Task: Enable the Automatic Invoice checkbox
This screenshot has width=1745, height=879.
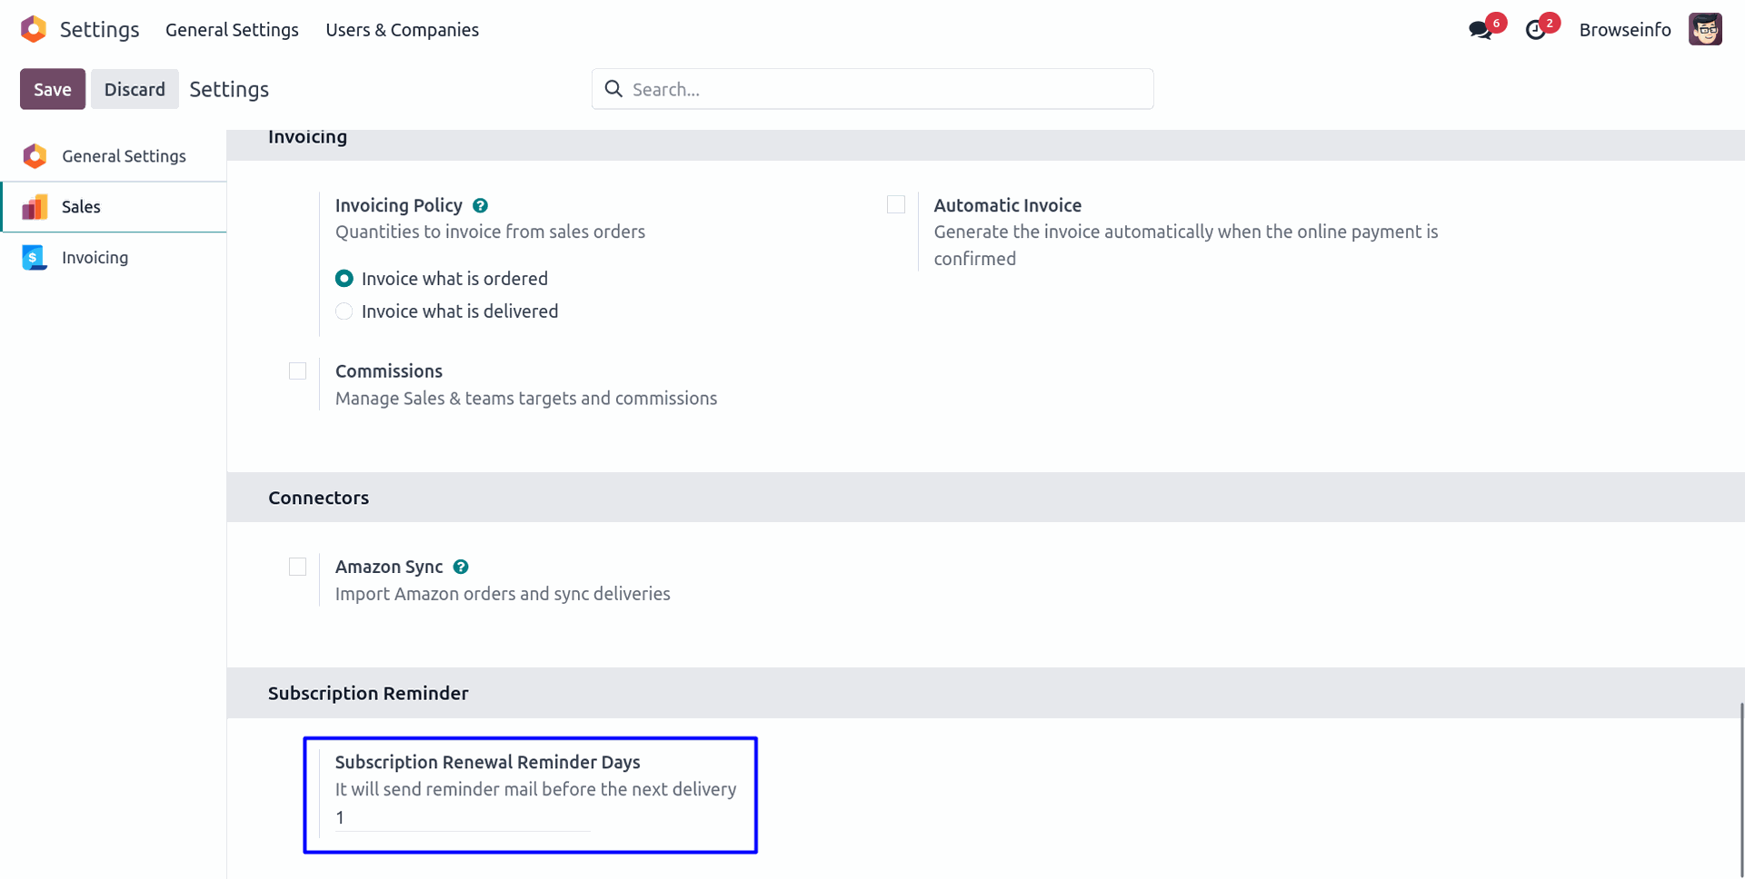Action: pyautogui.click(x=896, y=205)
